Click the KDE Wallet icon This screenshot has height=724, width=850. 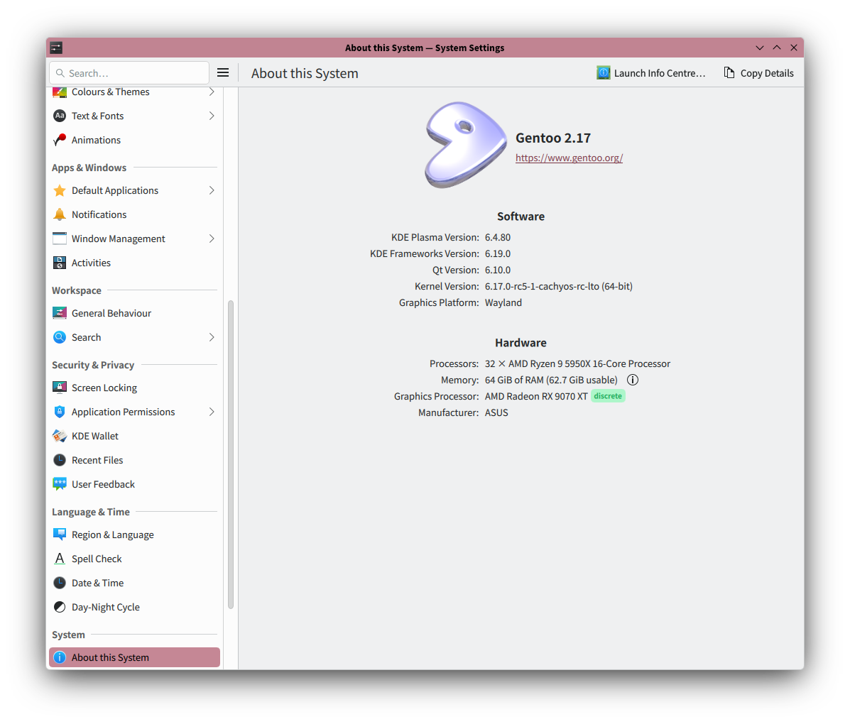click(60, 437)
